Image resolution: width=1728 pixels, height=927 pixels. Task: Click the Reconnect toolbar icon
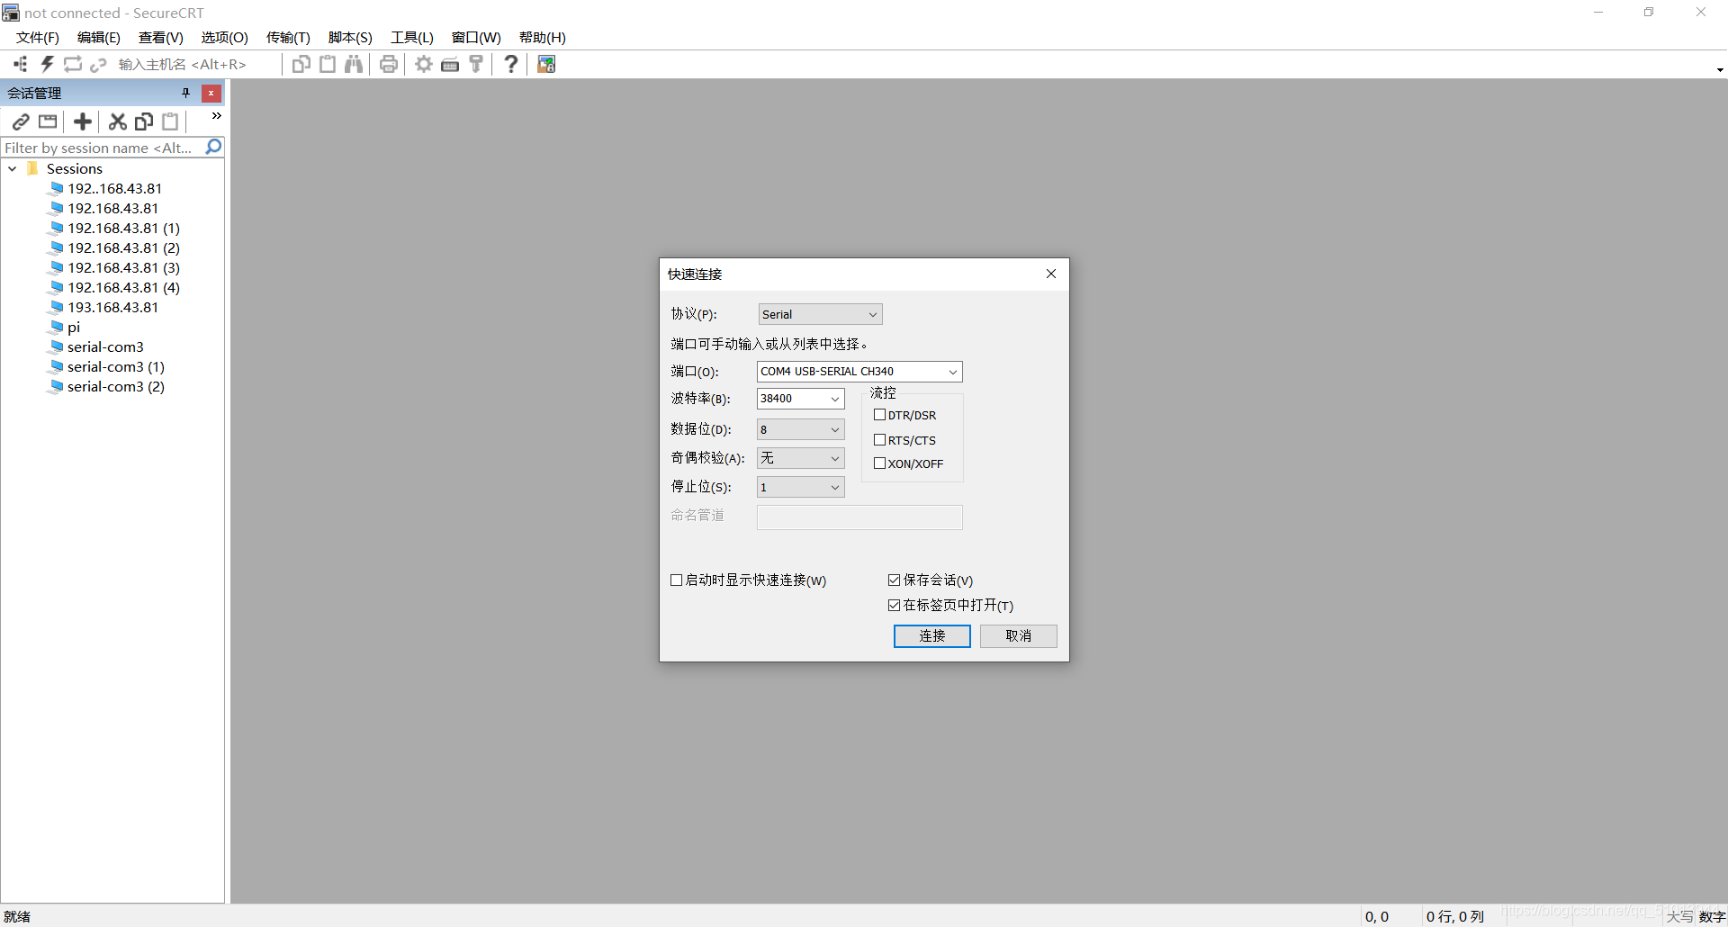click(73, 64)
